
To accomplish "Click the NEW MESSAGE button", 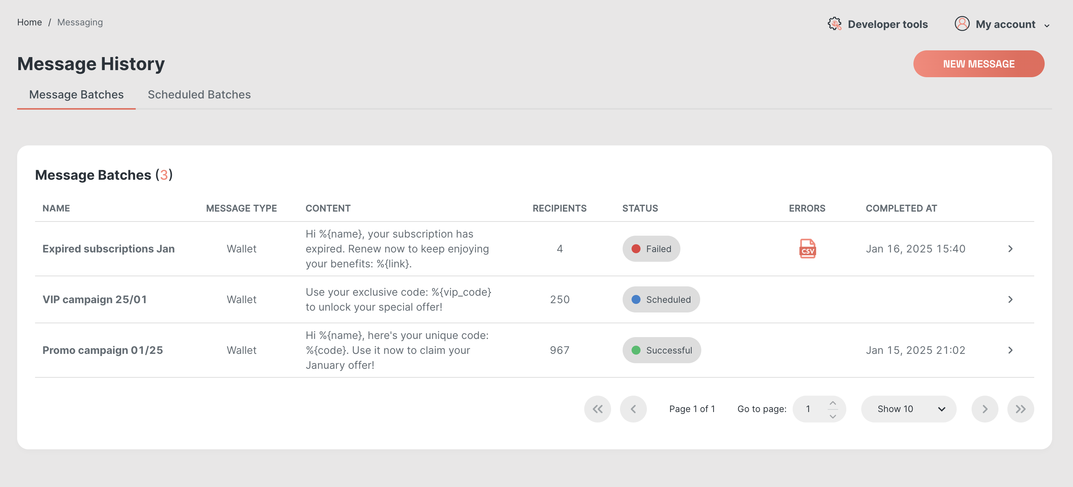I will point(978,64).
